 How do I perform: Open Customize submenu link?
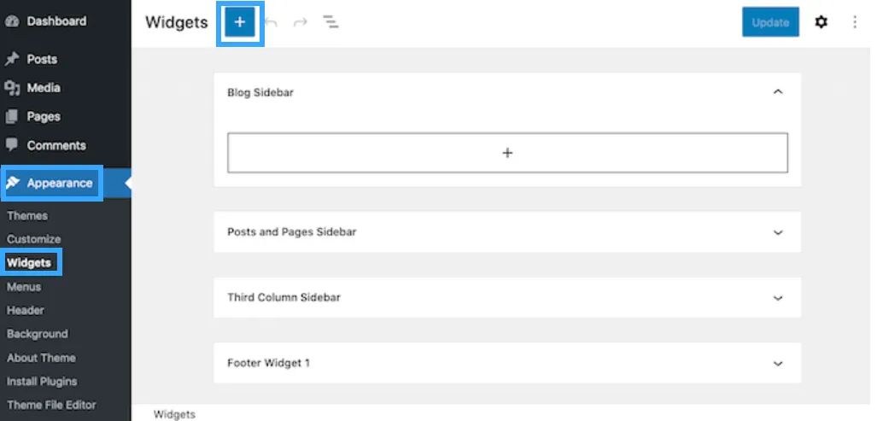(x=34, y=239)
